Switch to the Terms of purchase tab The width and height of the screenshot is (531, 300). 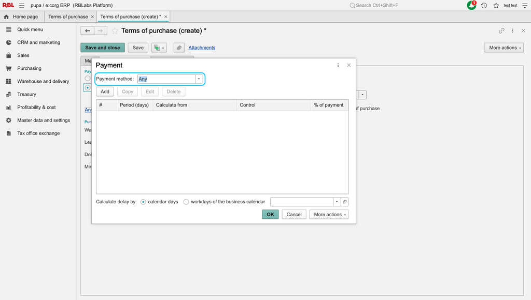tap(71, 17)
